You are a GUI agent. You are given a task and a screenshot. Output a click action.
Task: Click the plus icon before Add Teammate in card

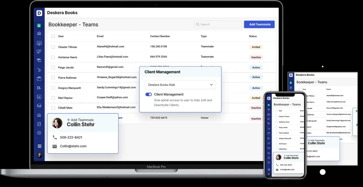68,120
